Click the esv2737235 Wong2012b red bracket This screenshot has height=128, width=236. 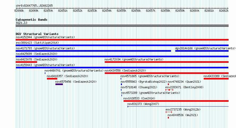point(169,112)
